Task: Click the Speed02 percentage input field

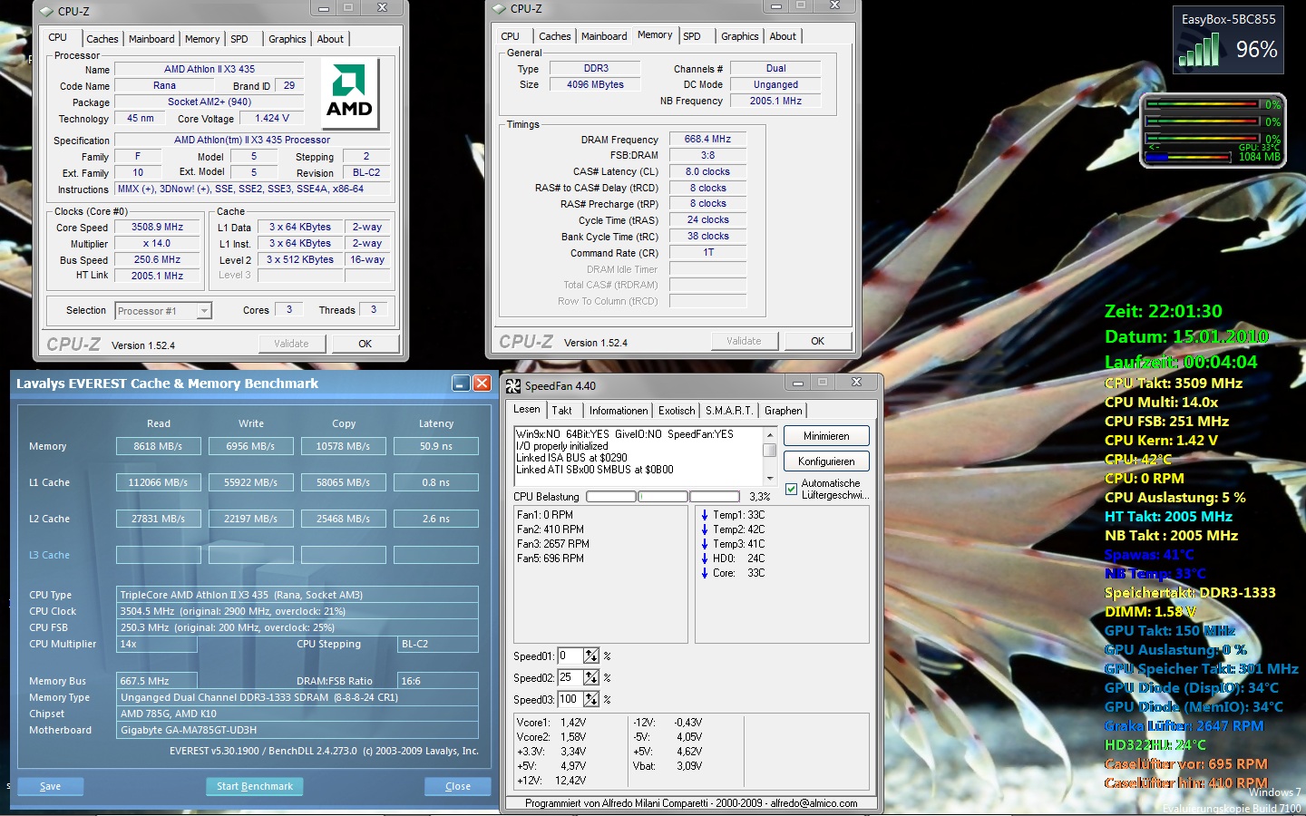Action: (570, 677)
